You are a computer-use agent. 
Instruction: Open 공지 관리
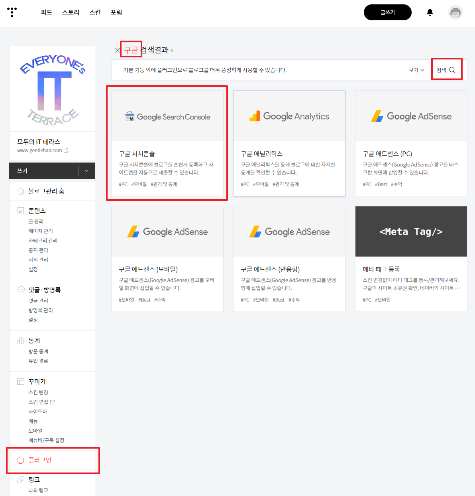tap(38, 250)
